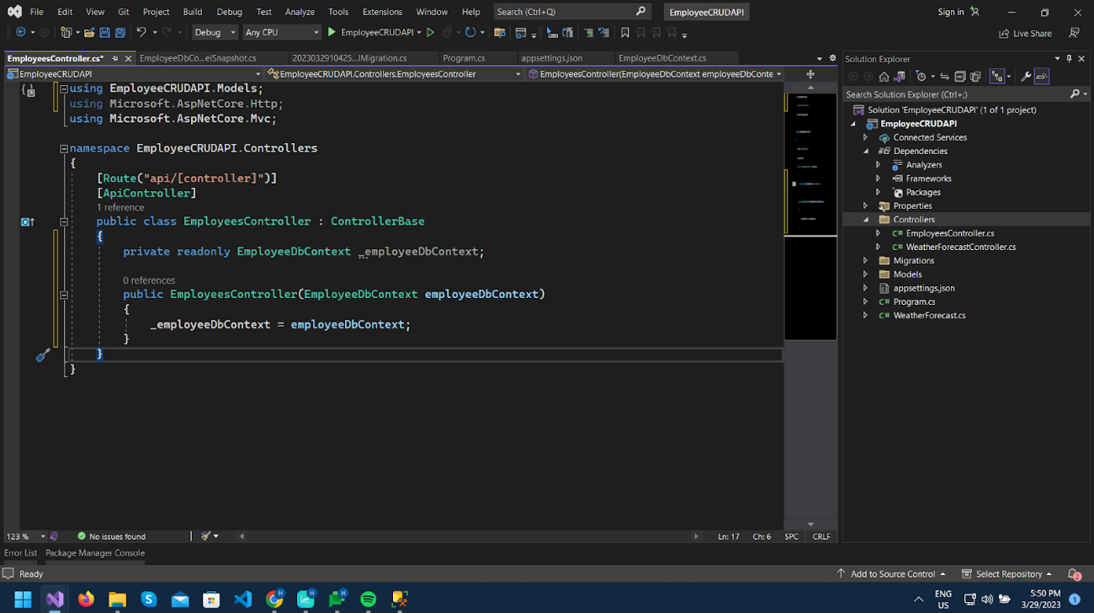Screen dimensions: 1094x613
Task: Click the Home icon in Solution Explorer
Action: (884, 77)
